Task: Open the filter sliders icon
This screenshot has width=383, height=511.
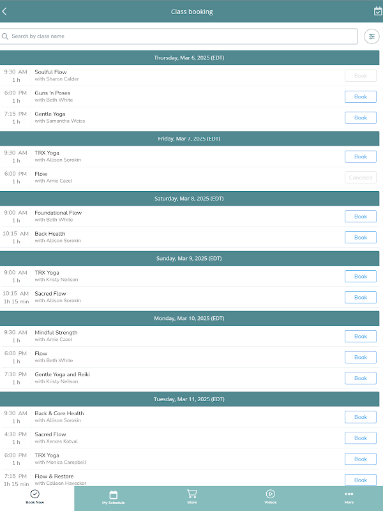Action: click(x=372, y=36)
